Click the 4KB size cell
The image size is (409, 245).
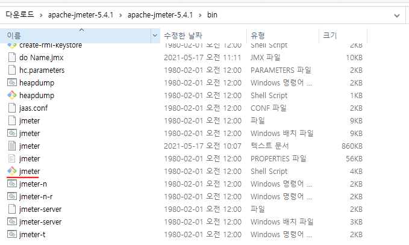356,171
